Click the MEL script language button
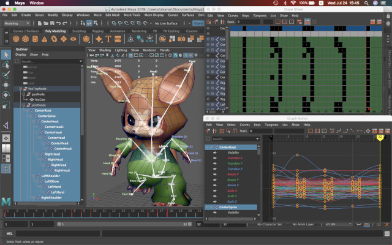Screen dimensions: 392x245 9,234
